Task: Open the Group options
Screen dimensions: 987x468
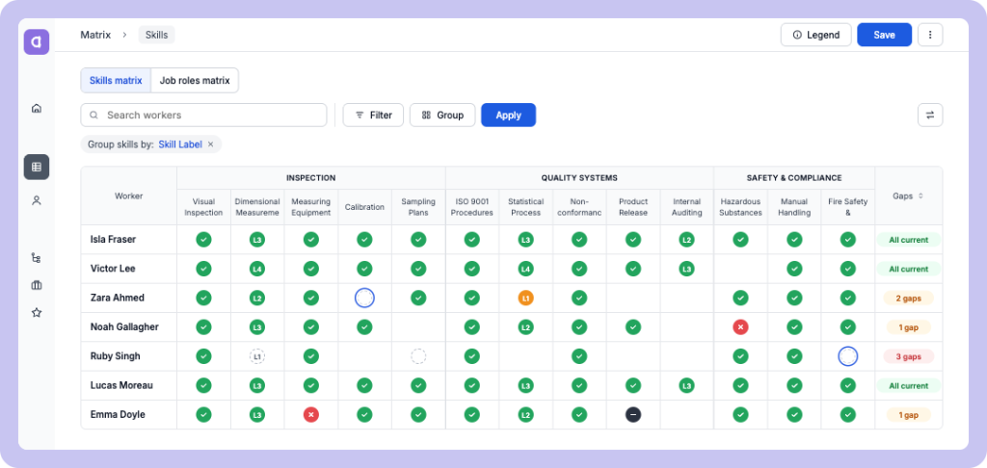Action: [x=442, y=116]
